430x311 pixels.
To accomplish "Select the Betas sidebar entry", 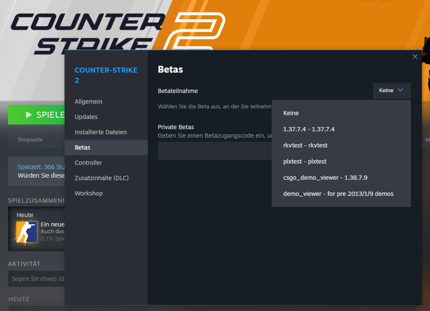I will (106, 147).
